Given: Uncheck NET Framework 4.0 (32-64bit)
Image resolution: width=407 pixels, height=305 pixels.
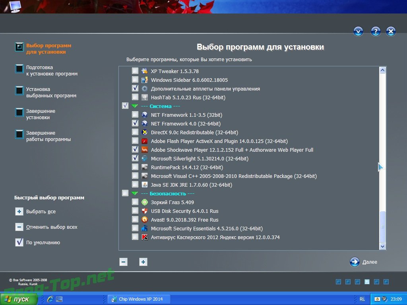Looking at the screenshot, I should pyautogui.click(x=135, y=123).
